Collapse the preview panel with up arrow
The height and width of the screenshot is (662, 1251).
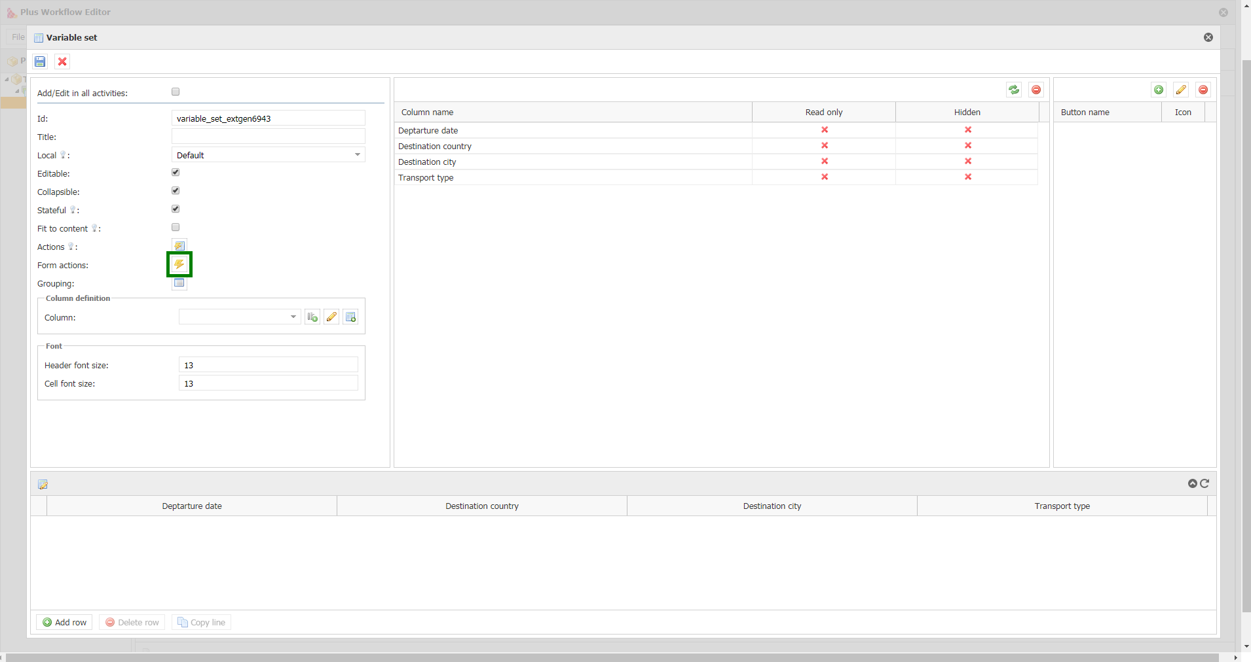1192,483
